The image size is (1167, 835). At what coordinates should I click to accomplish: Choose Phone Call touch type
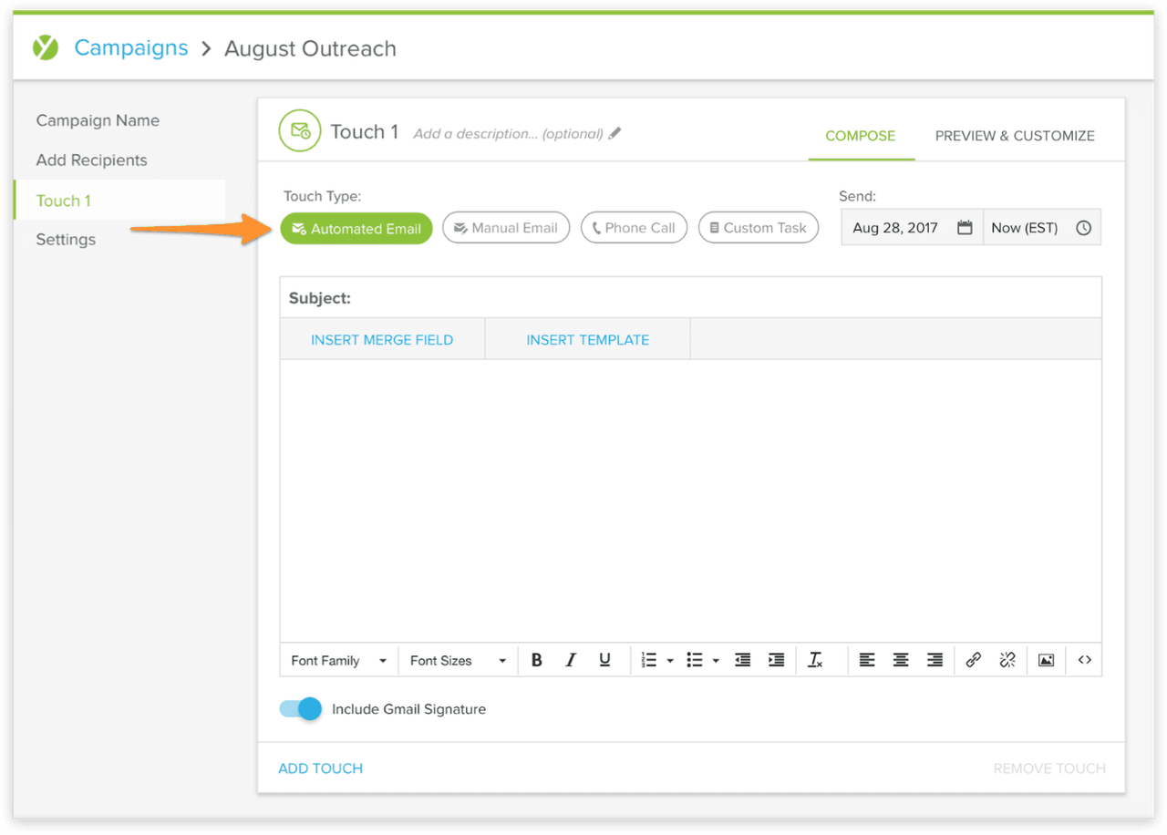pos(634,227)
